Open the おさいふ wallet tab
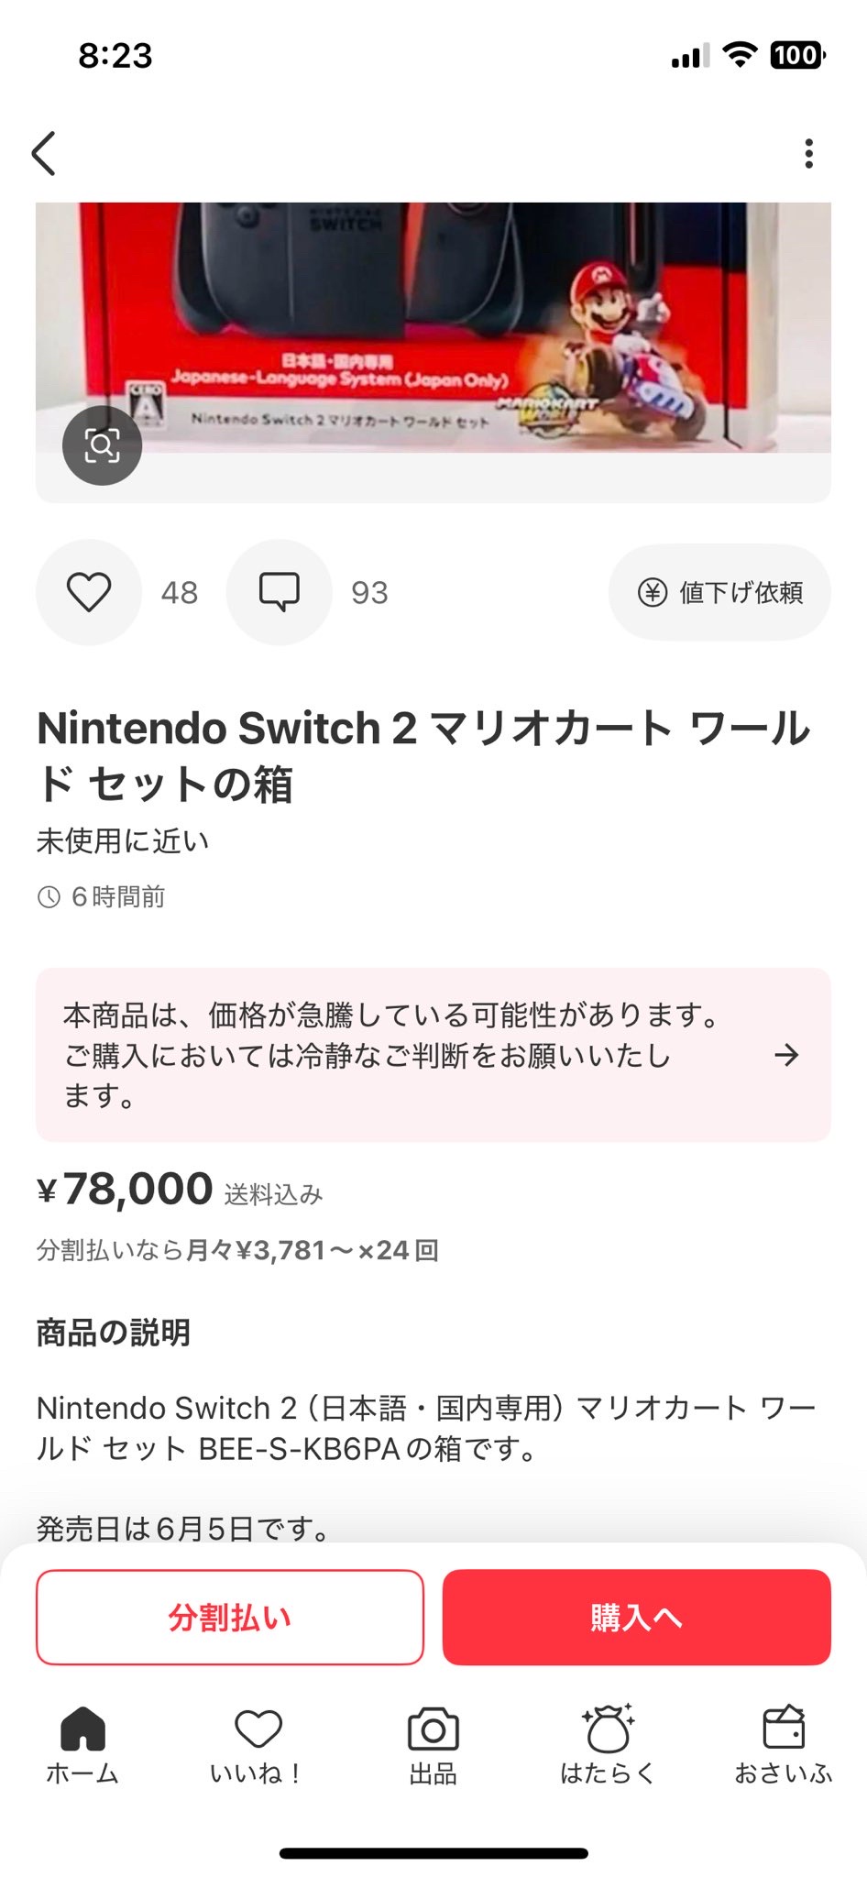Viewport: 867px width, 1877px height. pos(783,1745)
